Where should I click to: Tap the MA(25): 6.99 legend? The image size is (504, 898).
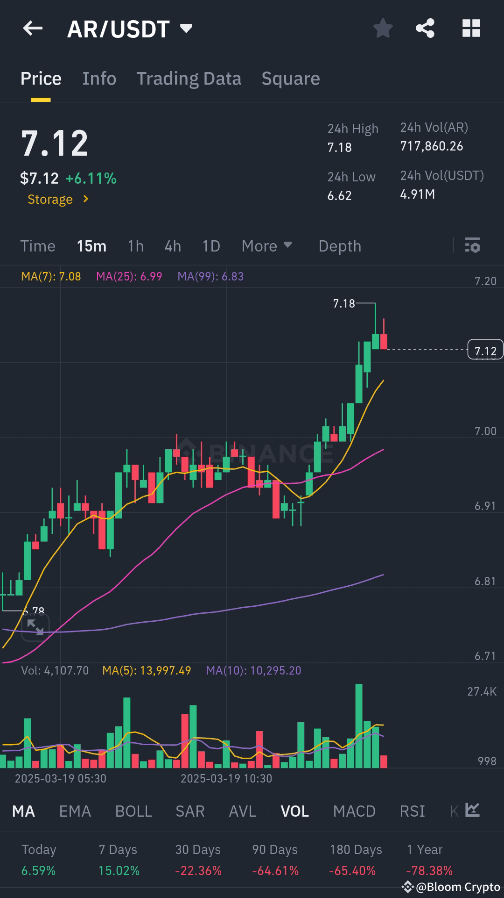pos(129,276)
